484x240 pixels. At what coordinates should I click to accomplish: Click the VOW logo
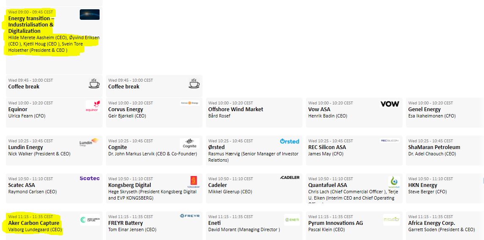tap(389, 104)
